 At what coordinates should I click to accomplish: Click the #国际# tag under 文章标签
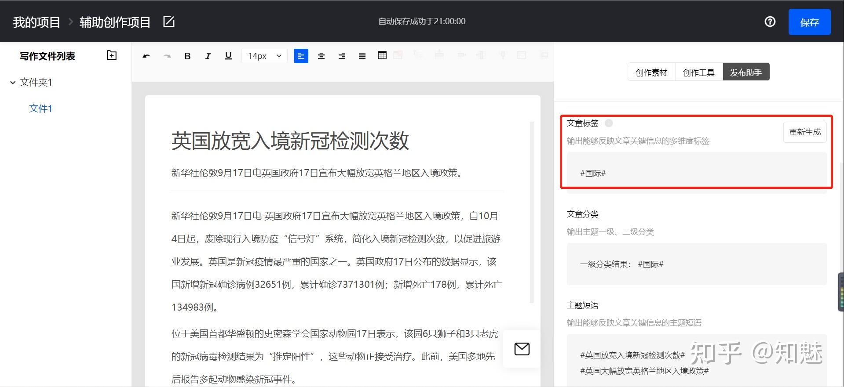click(593, 173)
